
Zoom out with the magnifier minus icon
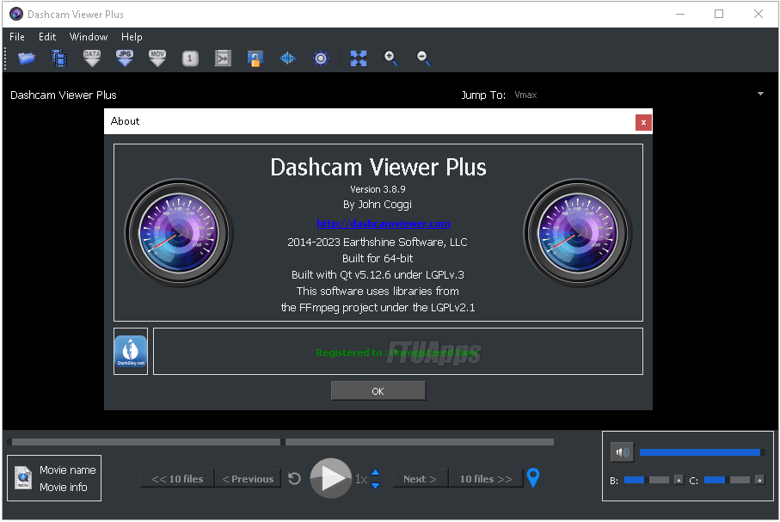pos(423,58)
